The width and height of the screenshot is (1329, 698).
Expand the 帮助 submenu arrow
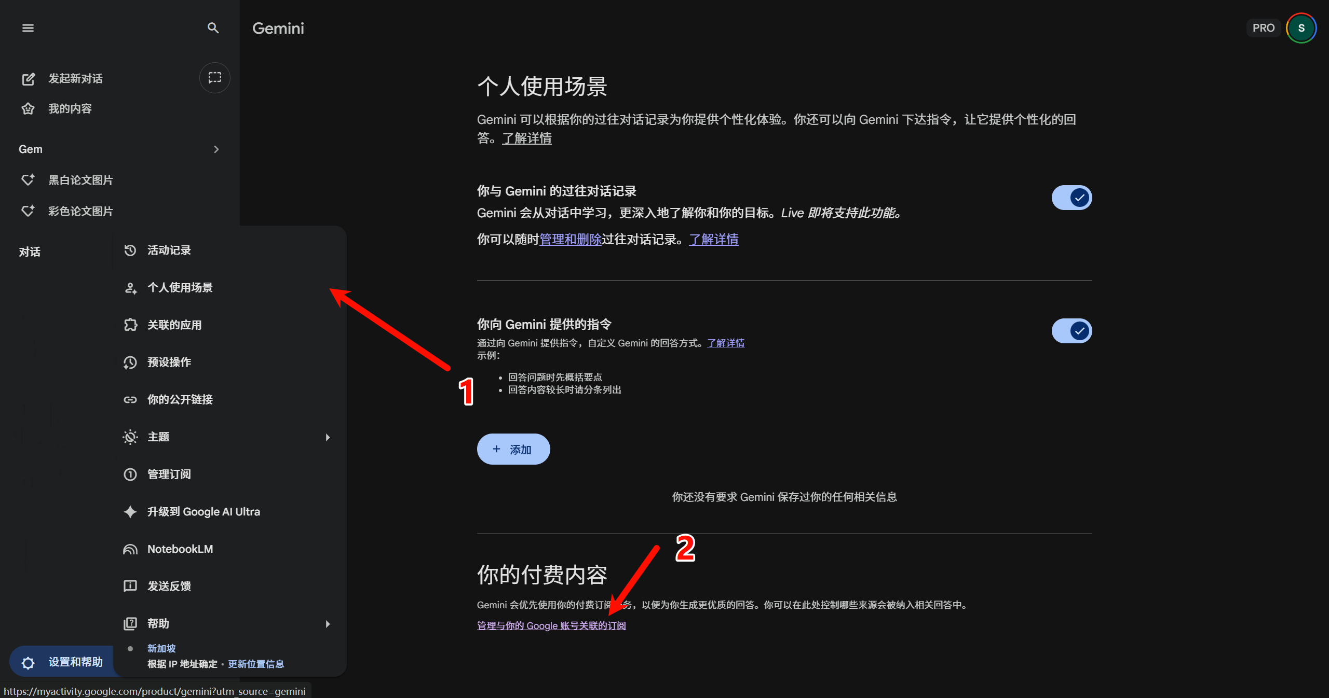click(x=328, y=624)
